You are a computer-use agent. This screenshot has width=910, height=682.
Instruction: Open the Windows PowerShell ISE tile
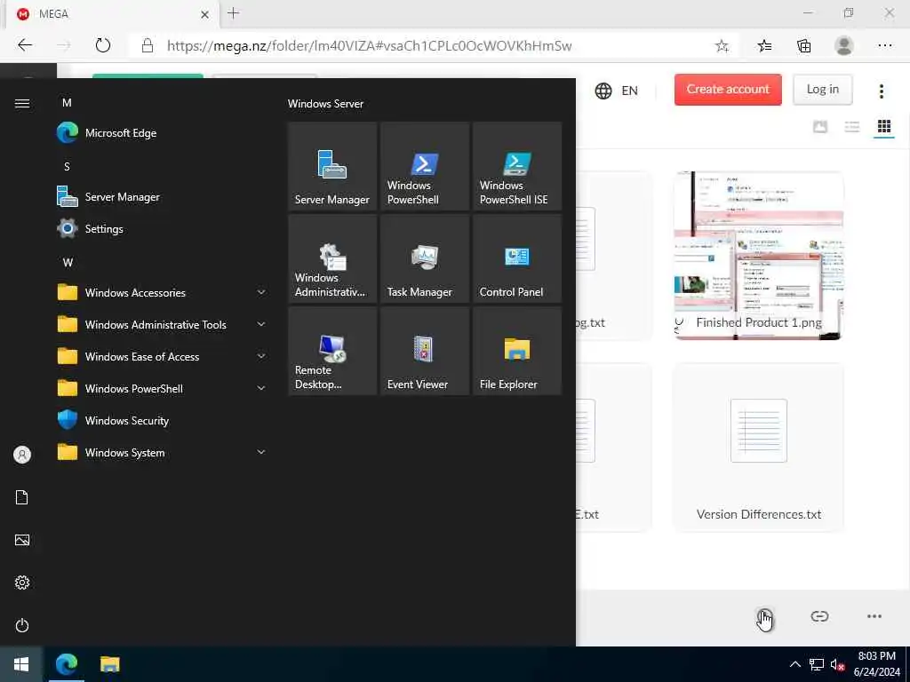pyautogui.click(x=516, y=166)
